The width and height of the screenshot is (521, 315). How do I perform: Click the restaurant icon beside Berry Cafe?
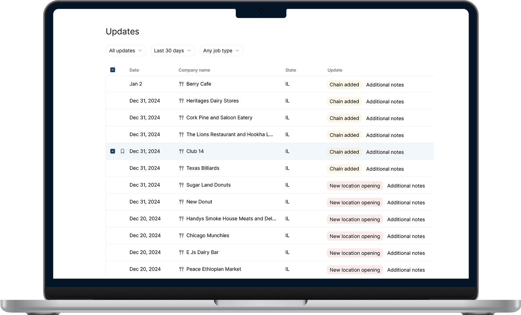tap(181, 84)
